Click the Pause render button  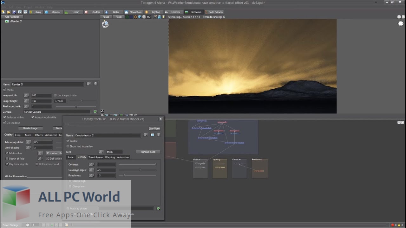tap(106, 17)
